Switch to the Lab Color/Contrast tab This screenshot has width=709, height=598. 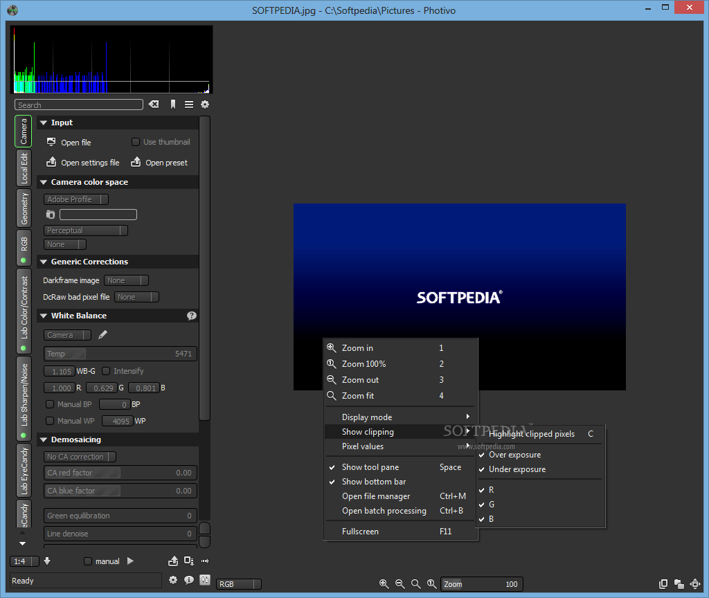tap(24, 311)
